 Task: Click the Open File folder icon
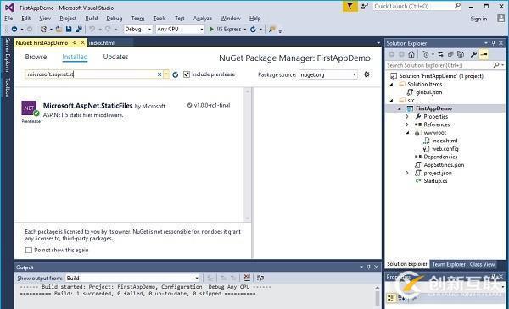point(59,29)
